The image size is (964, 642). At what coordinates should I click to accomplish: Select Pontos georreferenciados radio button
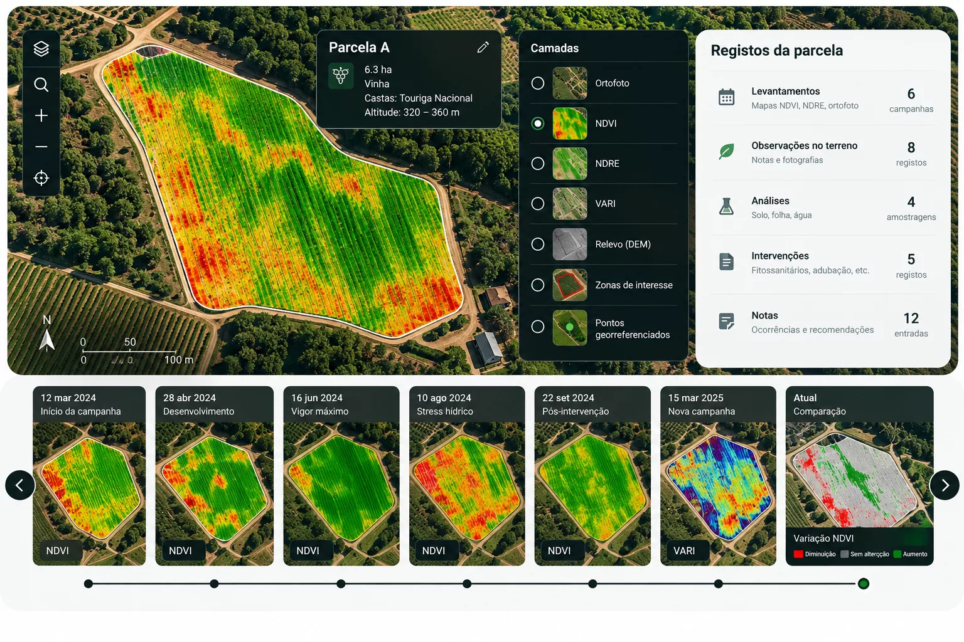[538, 327]
